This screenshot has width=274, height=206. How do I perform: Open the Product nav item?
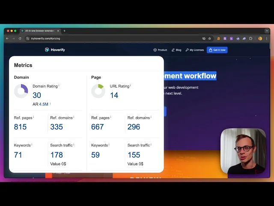tap(160, 50)
